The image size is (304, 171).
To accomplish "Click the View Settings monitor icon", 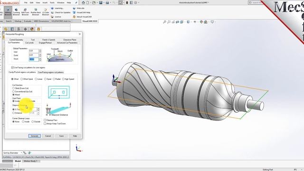I will [212, 22].
